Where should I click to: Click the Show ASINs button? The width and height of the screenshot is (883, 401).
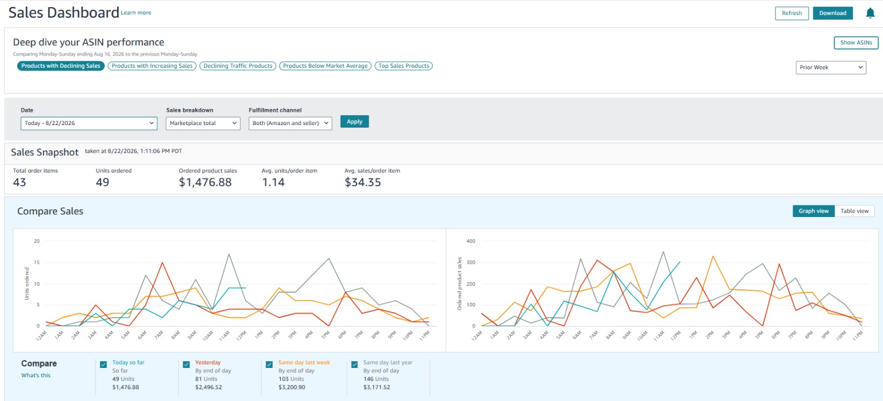pyautogui.click(x=856, y=42)
